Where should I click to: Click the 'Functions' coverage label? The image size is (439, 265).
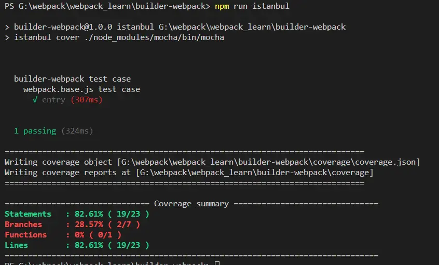coord(26,235)
